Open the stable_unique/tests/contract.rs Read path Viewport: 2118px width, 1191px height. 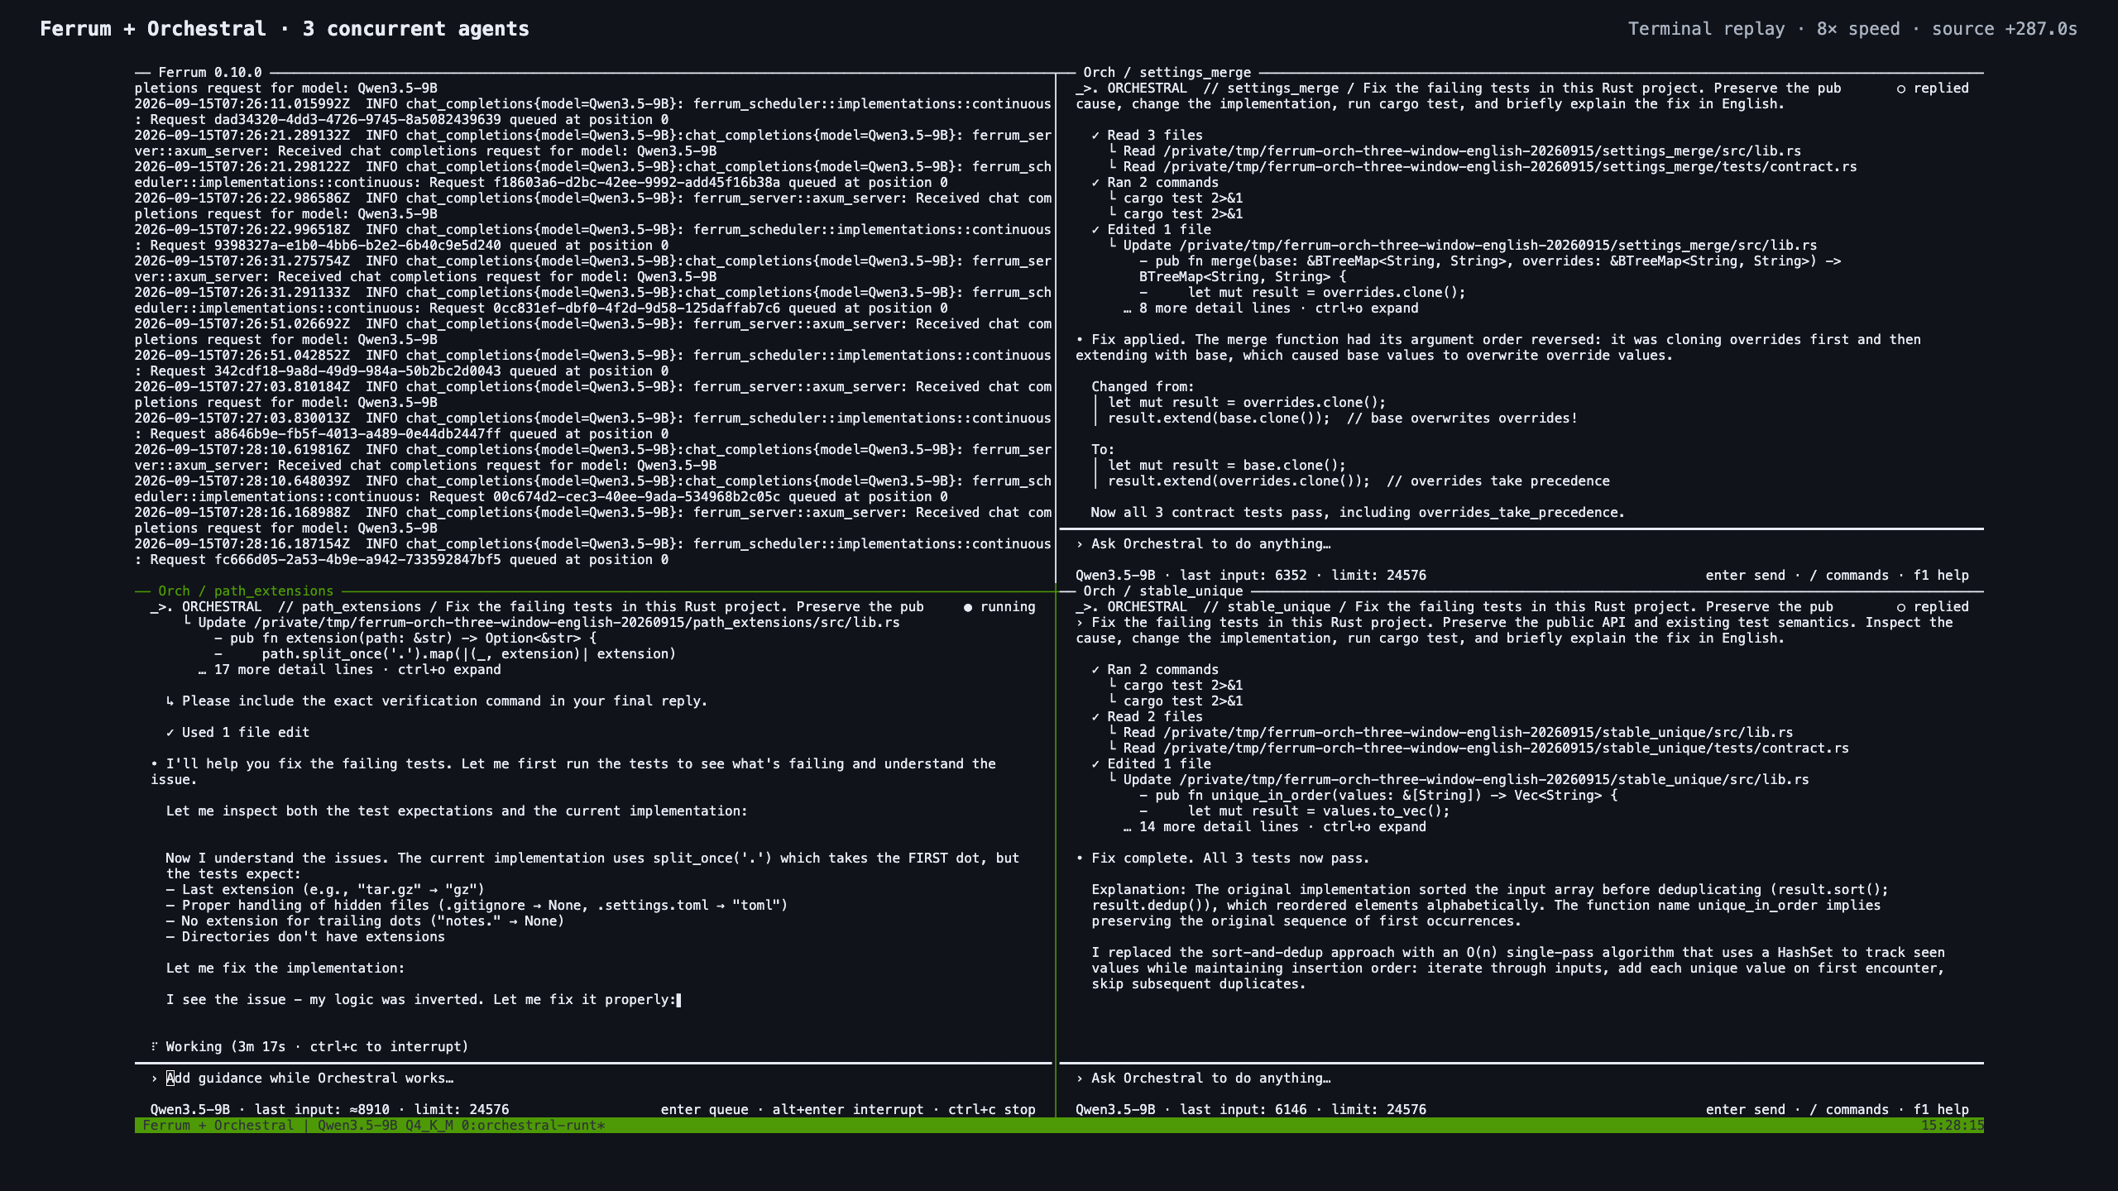pos(1507,749)
